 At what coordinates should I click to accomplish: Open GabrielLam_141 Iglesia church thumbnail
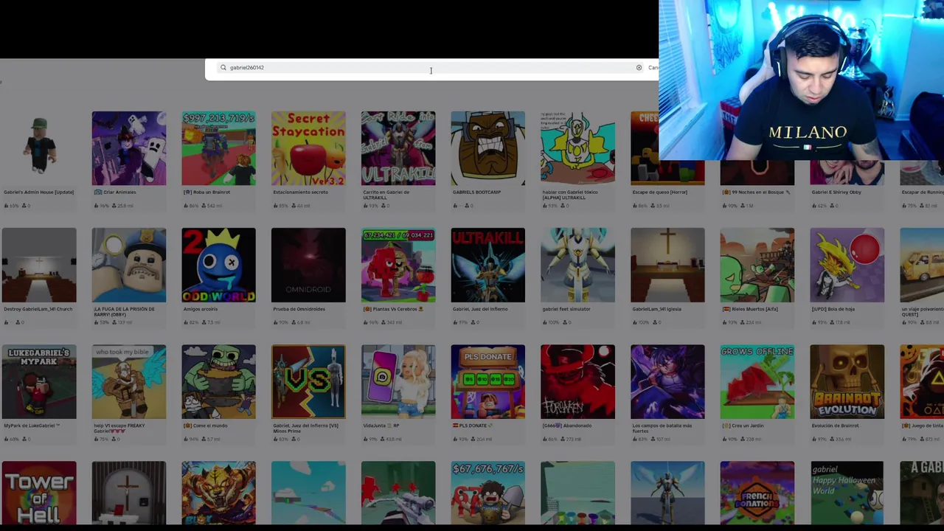(x=667, y=265)
